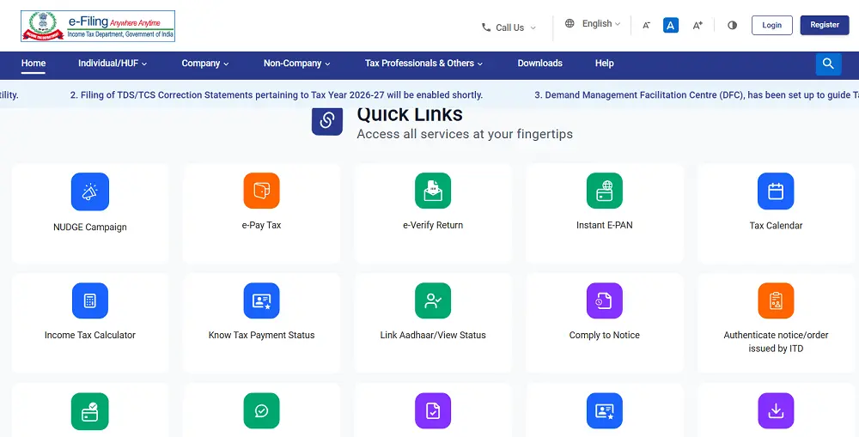Expand the Individual/HUF menu
This screenshot has height=437, width=859.
click(113, 64)
